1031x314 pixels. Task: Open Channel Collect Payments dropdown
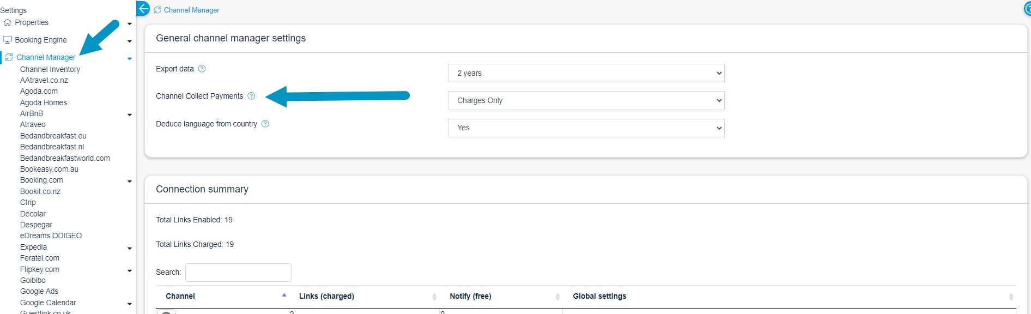coord(586,100)
